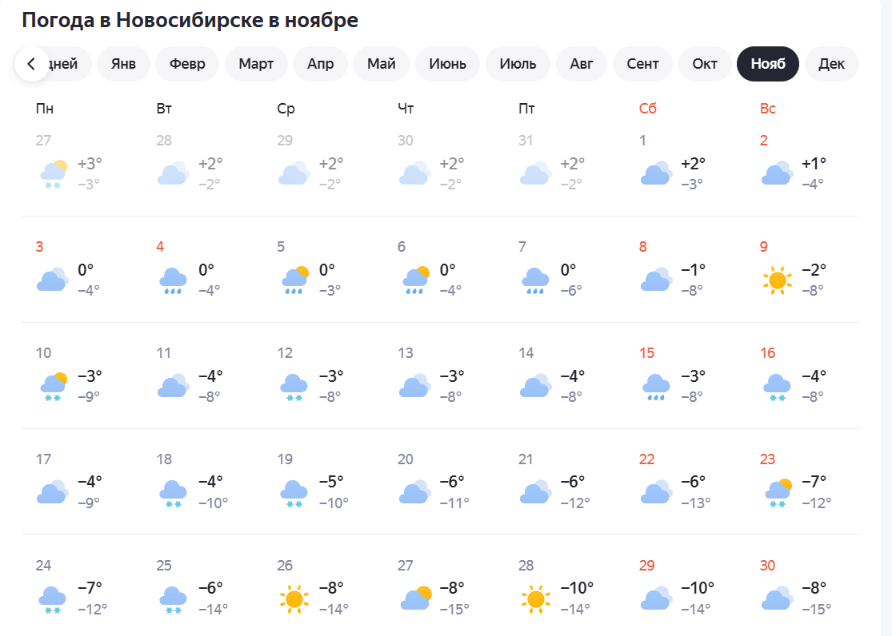Viewport: 892px width, 636px height.
Task: Select the active Нояб tab
Action: click(768, 64)
